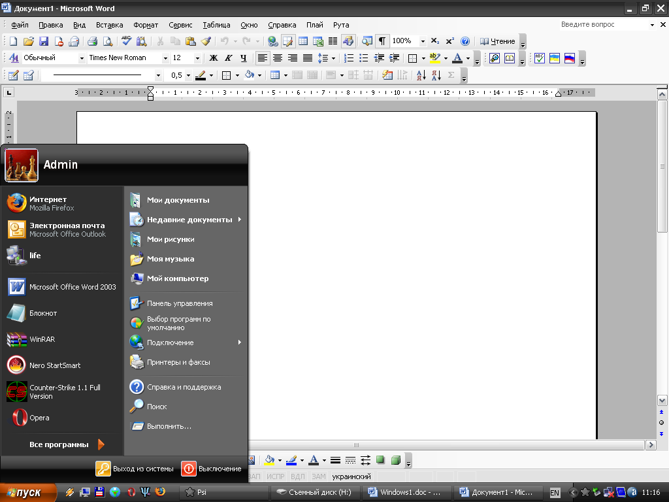Click the AutoSum sigma icon
Image resolution: width=669 pixels, height=502 pixels.
pyautogui.click(x=451, y=76)
